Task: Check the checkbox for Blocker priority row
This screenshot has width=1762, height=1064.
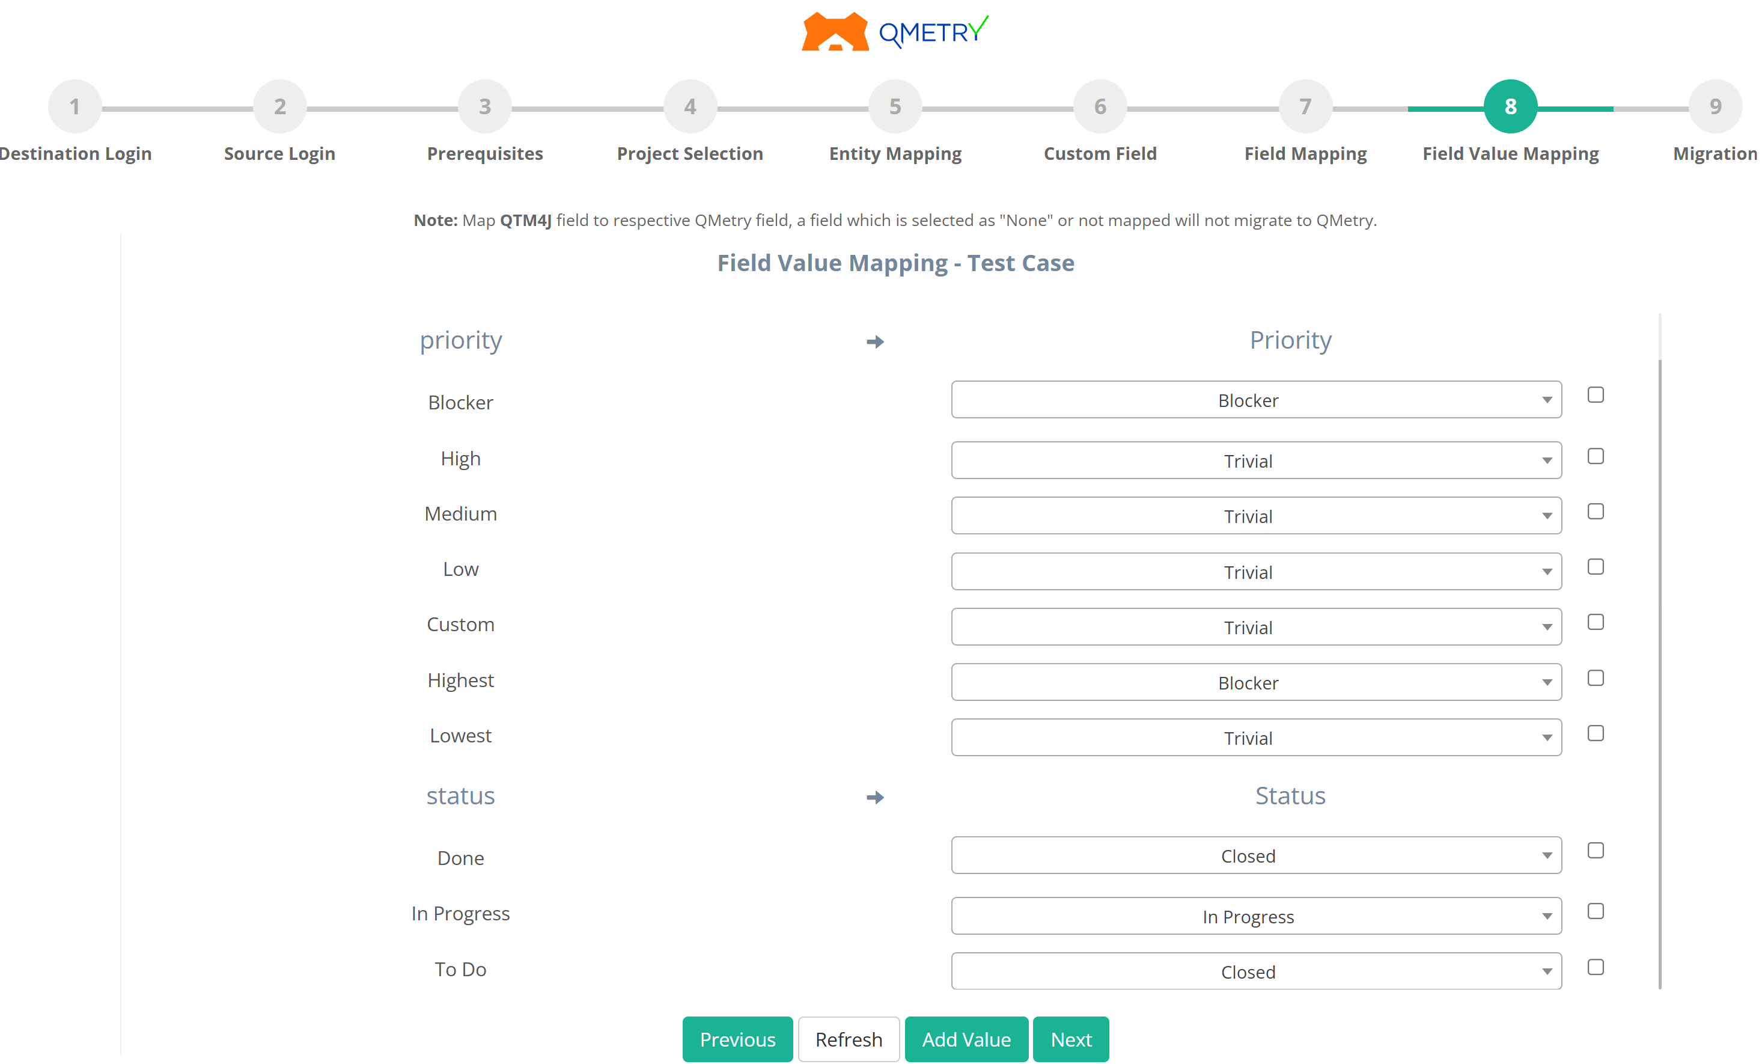Action: [1596, 395]
